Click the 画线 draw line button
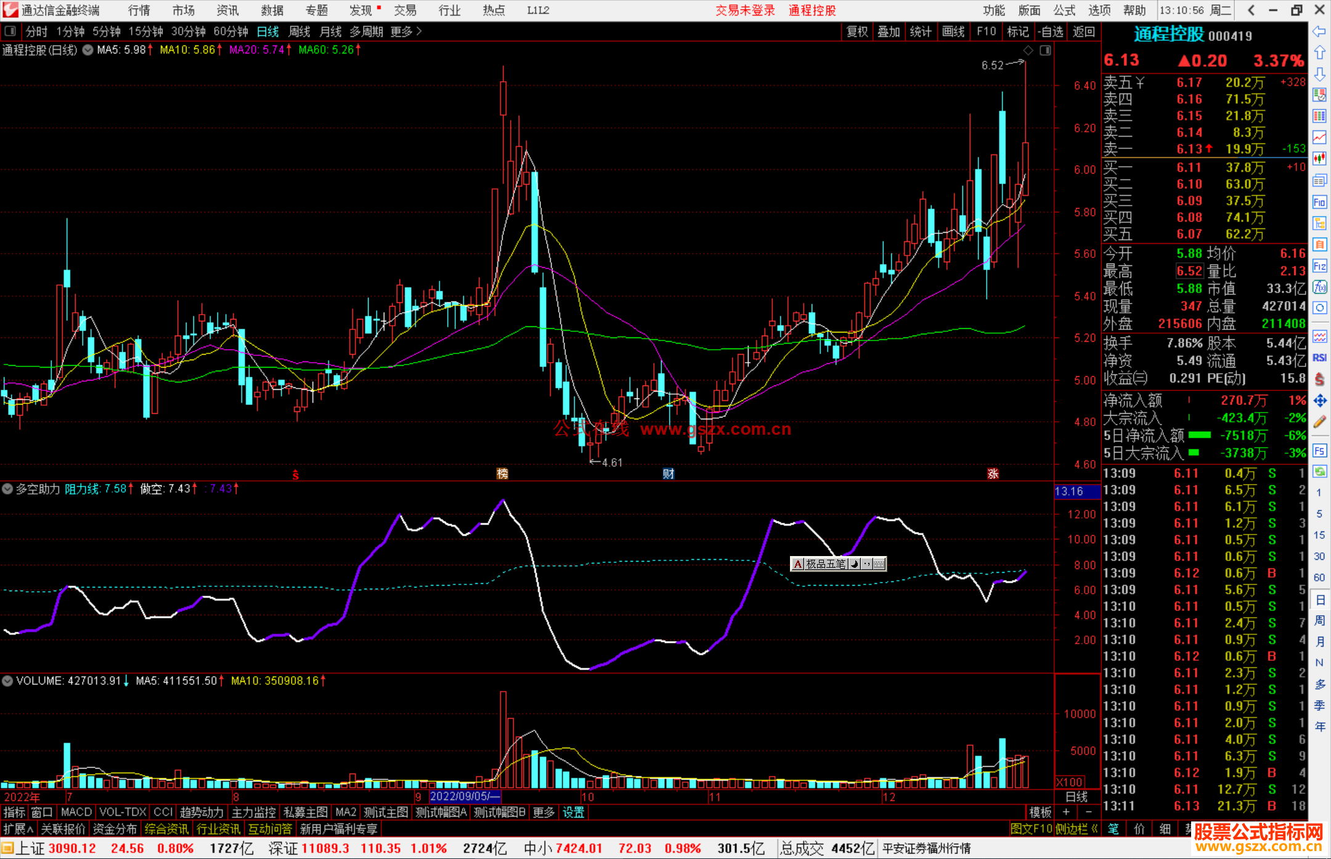1331x859 pixels. tap(953, 31)
